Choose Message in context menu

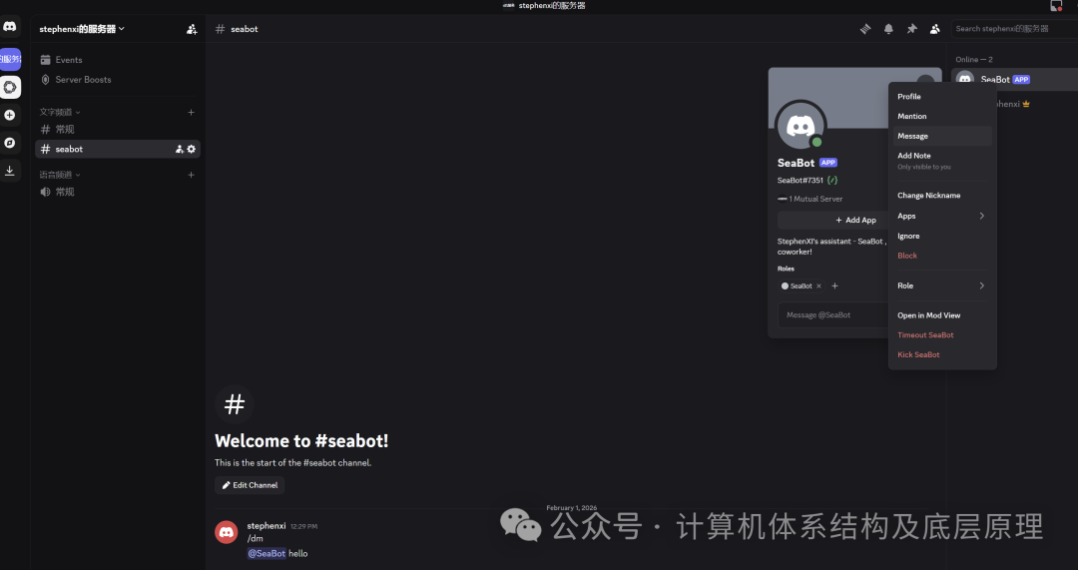click(942, 136)
